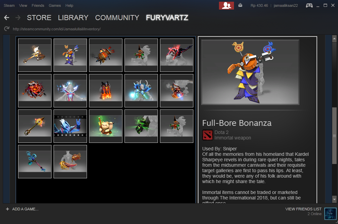This screenshot has height=224, width=338.
Task: Open the friends activity red icon
Action: (226, 5)
